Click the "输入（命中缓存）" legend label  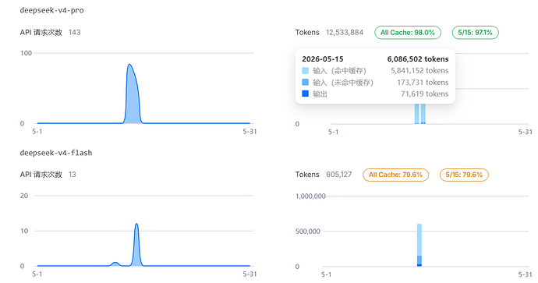pos(339,71)
